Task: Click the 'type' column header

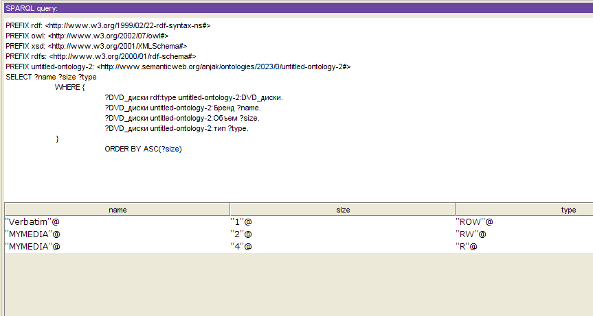Action: (x=524, y=210)
